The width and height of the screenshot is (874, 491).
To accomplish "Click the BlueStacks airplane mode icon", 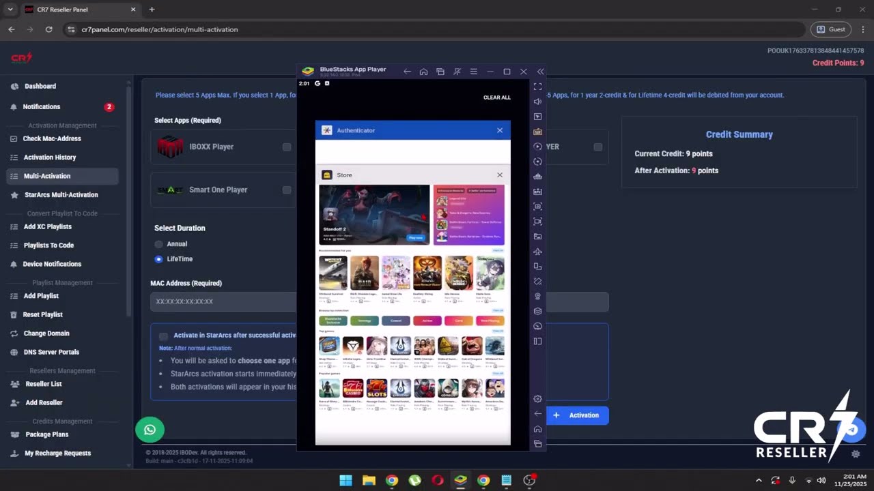I will point(537,252).
